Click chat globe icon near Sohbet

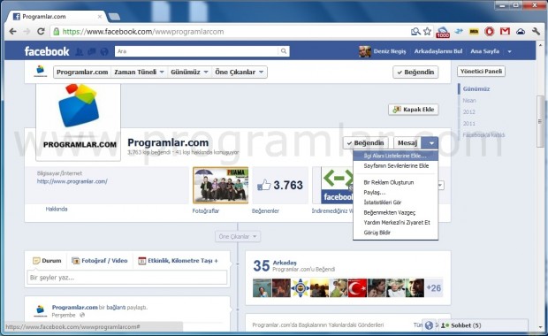click(429, 325)
